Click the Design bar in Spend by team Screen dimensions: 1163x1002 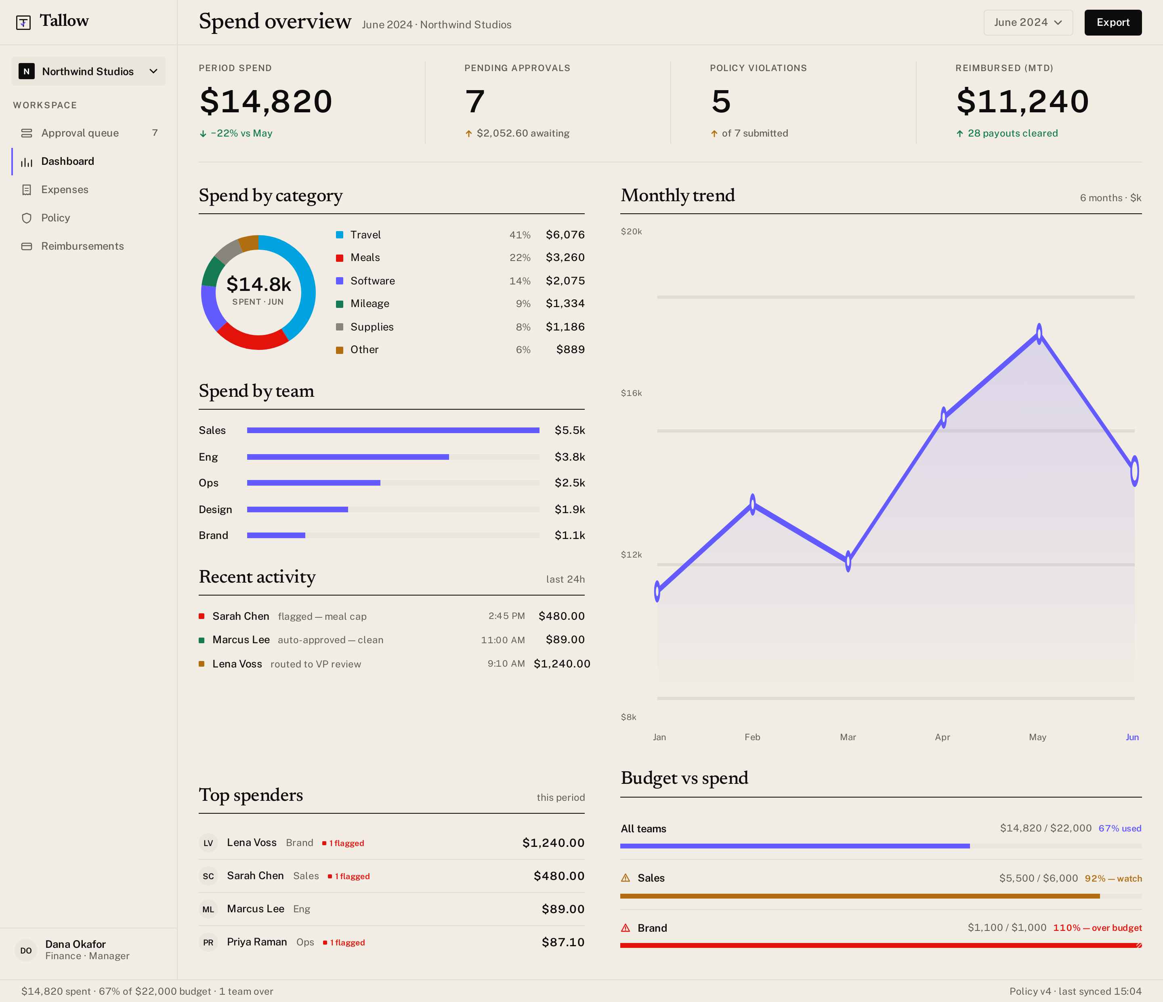click(393, 509)
